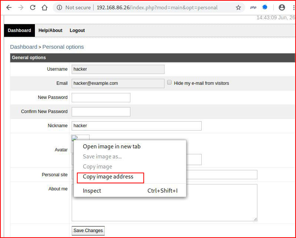Open the browser home page icon
This screenshot has width=296, height=238.
[45, 7]
